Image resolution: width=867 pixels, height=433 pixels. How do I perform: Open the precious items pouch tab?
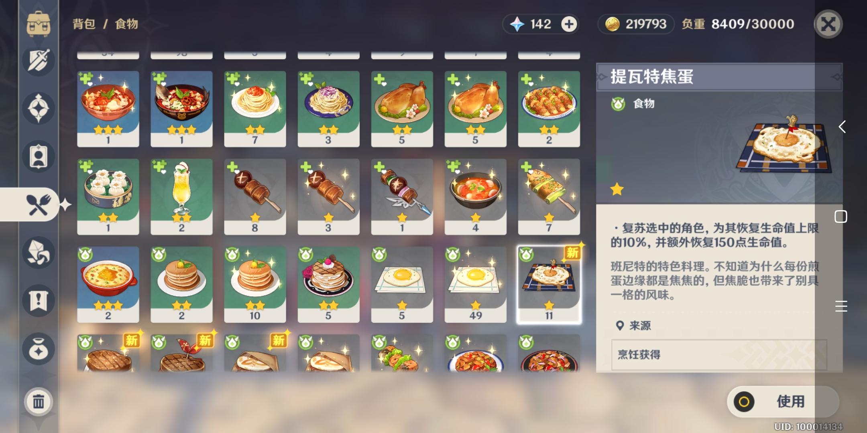point(39,349)
